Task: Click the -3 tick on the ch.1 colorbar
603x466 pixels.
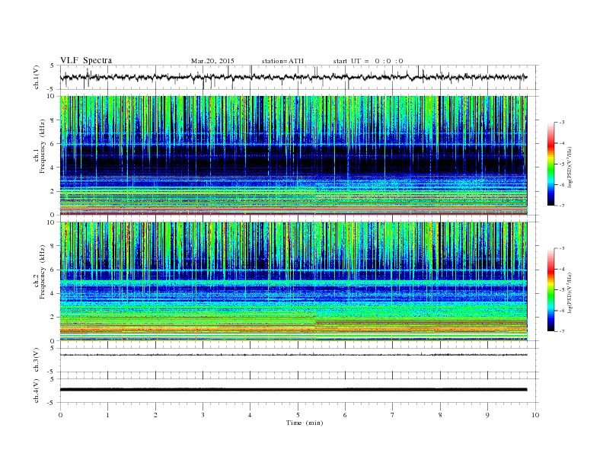Action: pyautogui.click(x=561, y=123)
